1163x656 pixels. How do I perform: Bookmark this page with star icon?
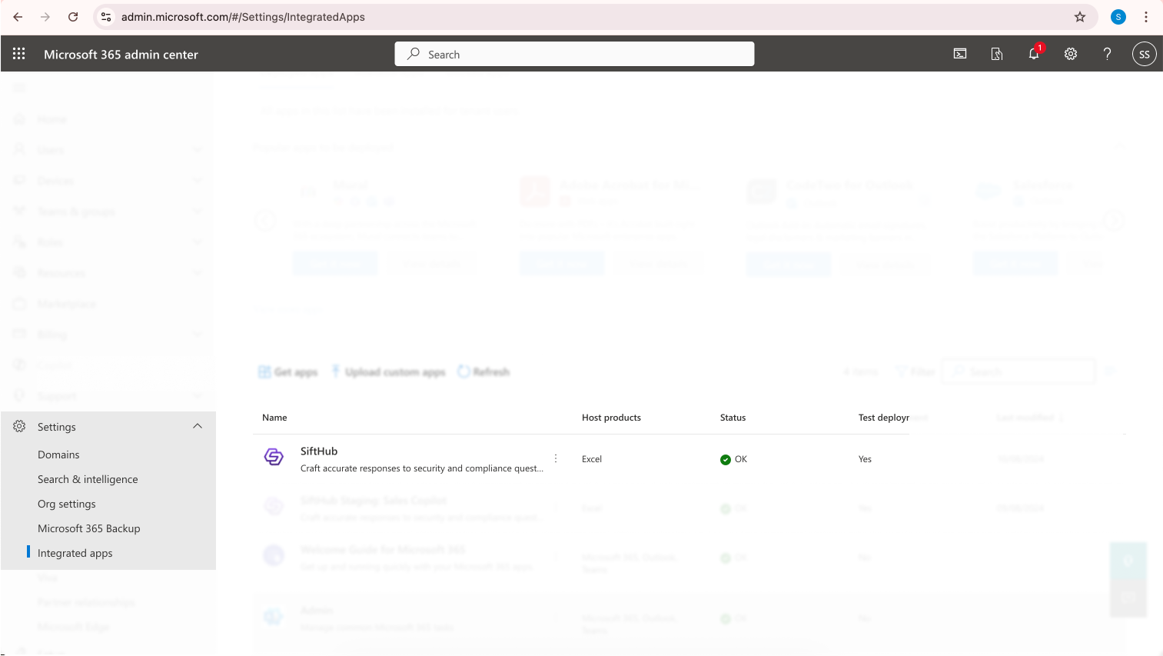pos(1080,17)
